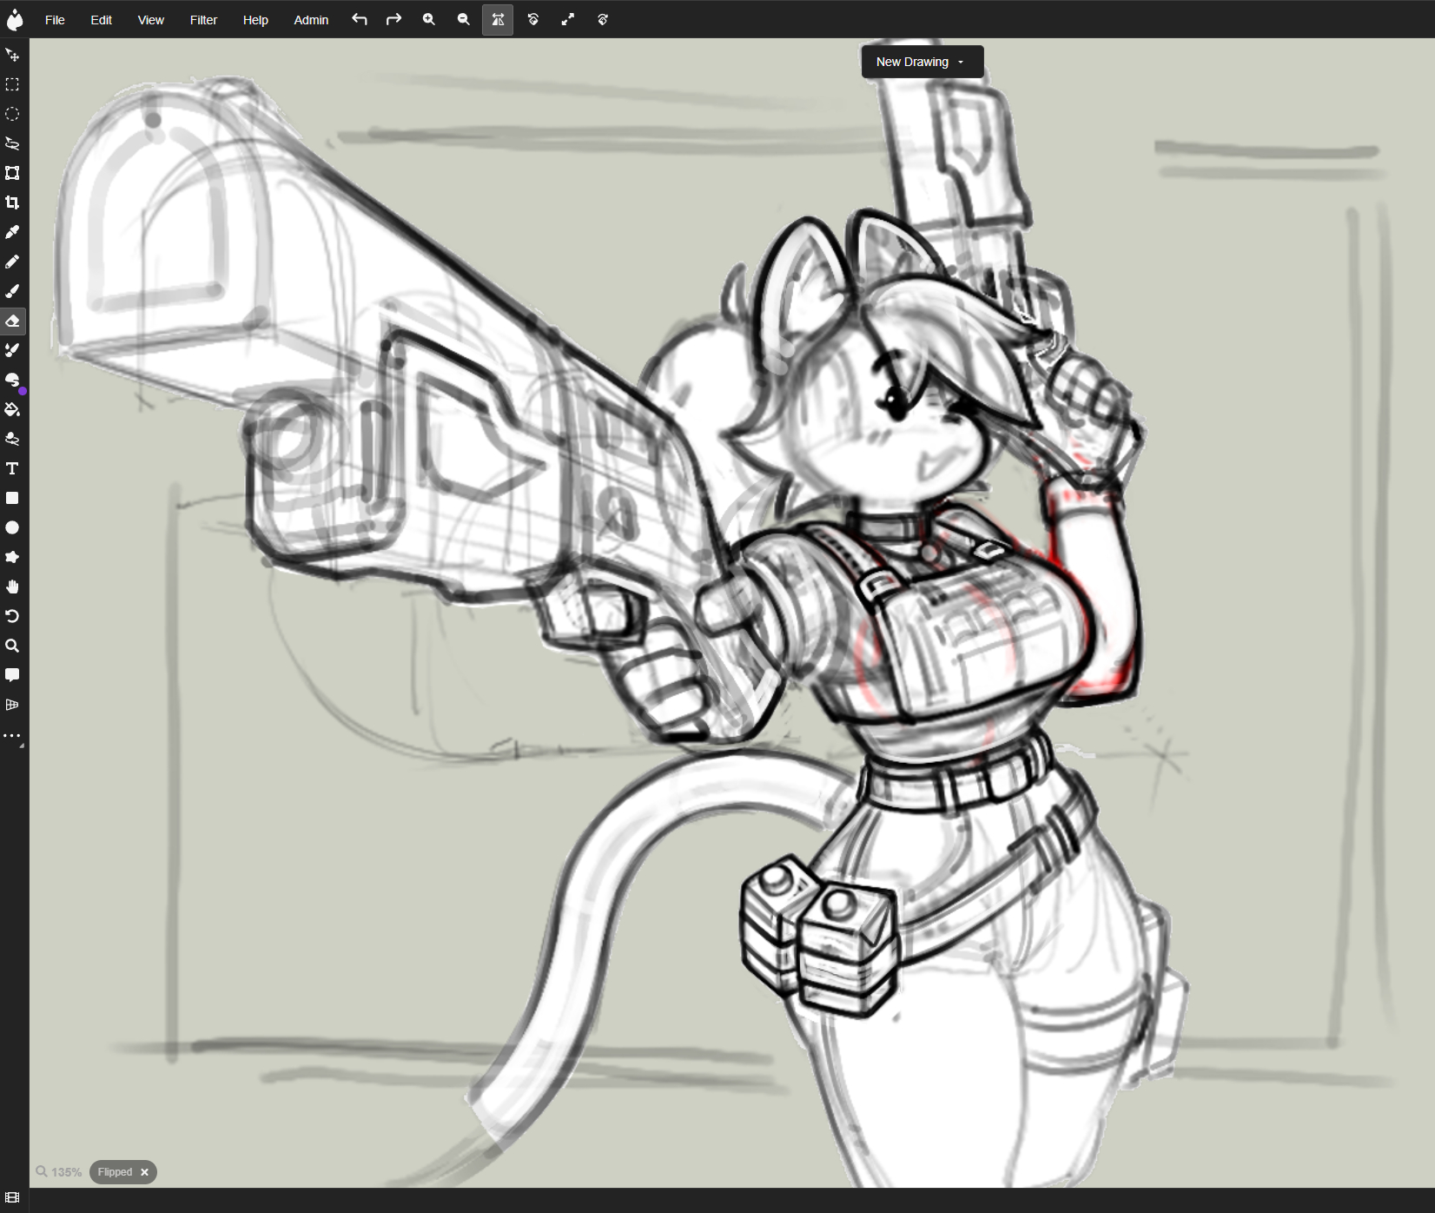Open the New Drawing dropdown
Screen dimensions: 1435x1213
point(921,62)
